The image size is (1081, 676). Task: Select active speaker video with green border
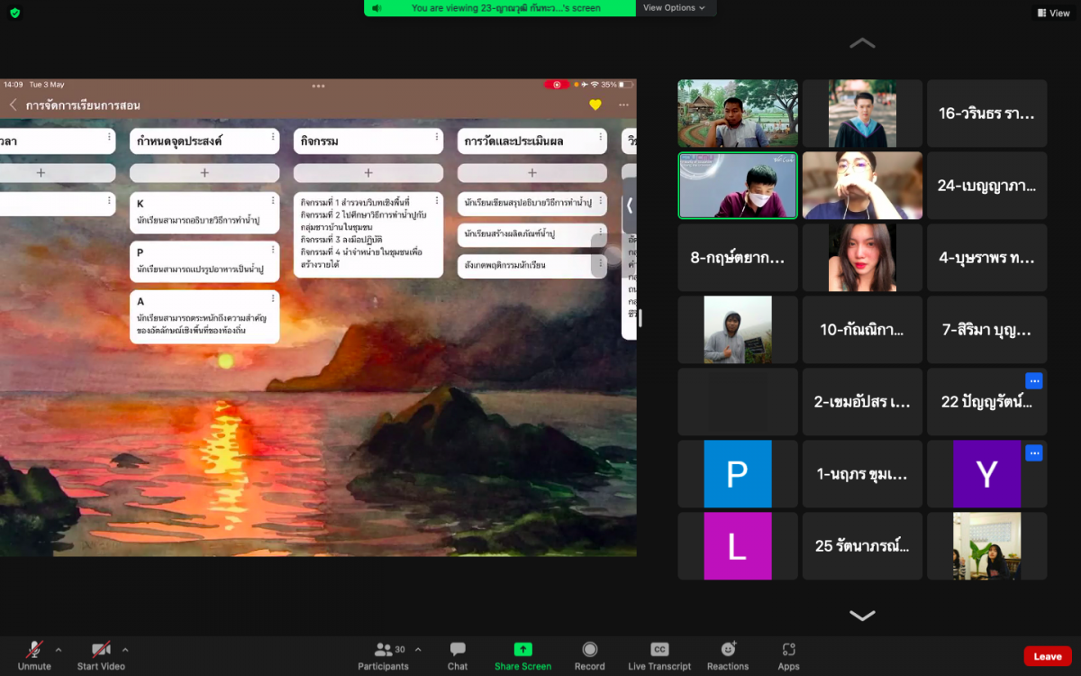[738, 186]
